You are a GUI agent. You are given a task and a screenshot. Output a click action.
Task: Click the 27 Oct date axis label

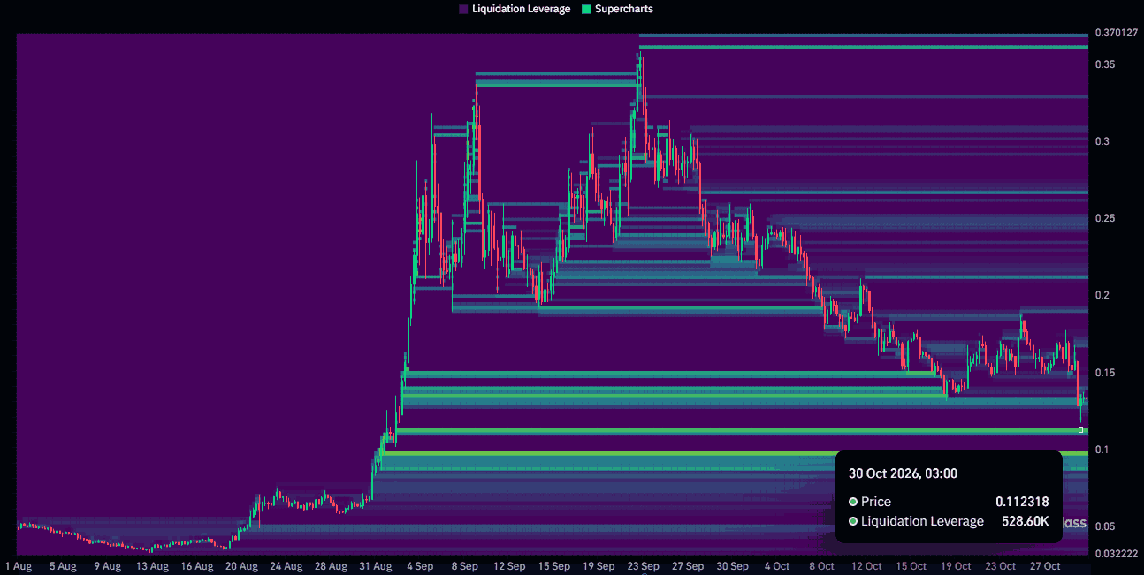pos(1045,566)
